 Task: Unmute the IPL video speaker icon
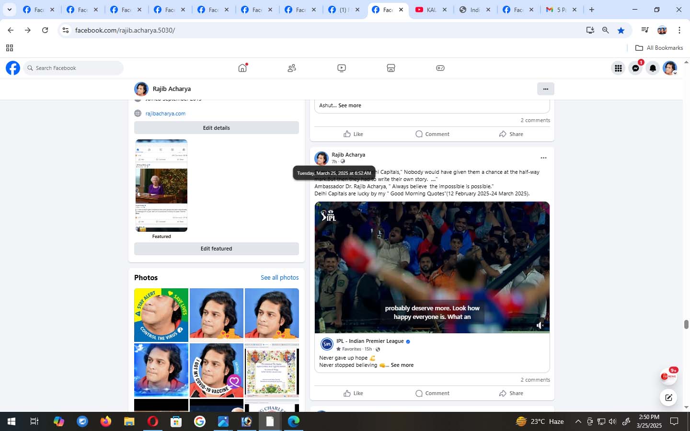[x=540, y=325]
